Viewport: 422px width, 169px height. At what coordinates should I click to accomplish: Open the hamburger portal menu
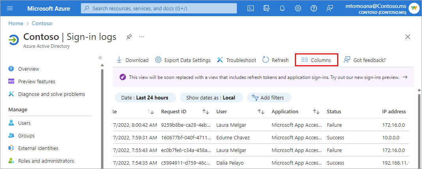point(10,8)
